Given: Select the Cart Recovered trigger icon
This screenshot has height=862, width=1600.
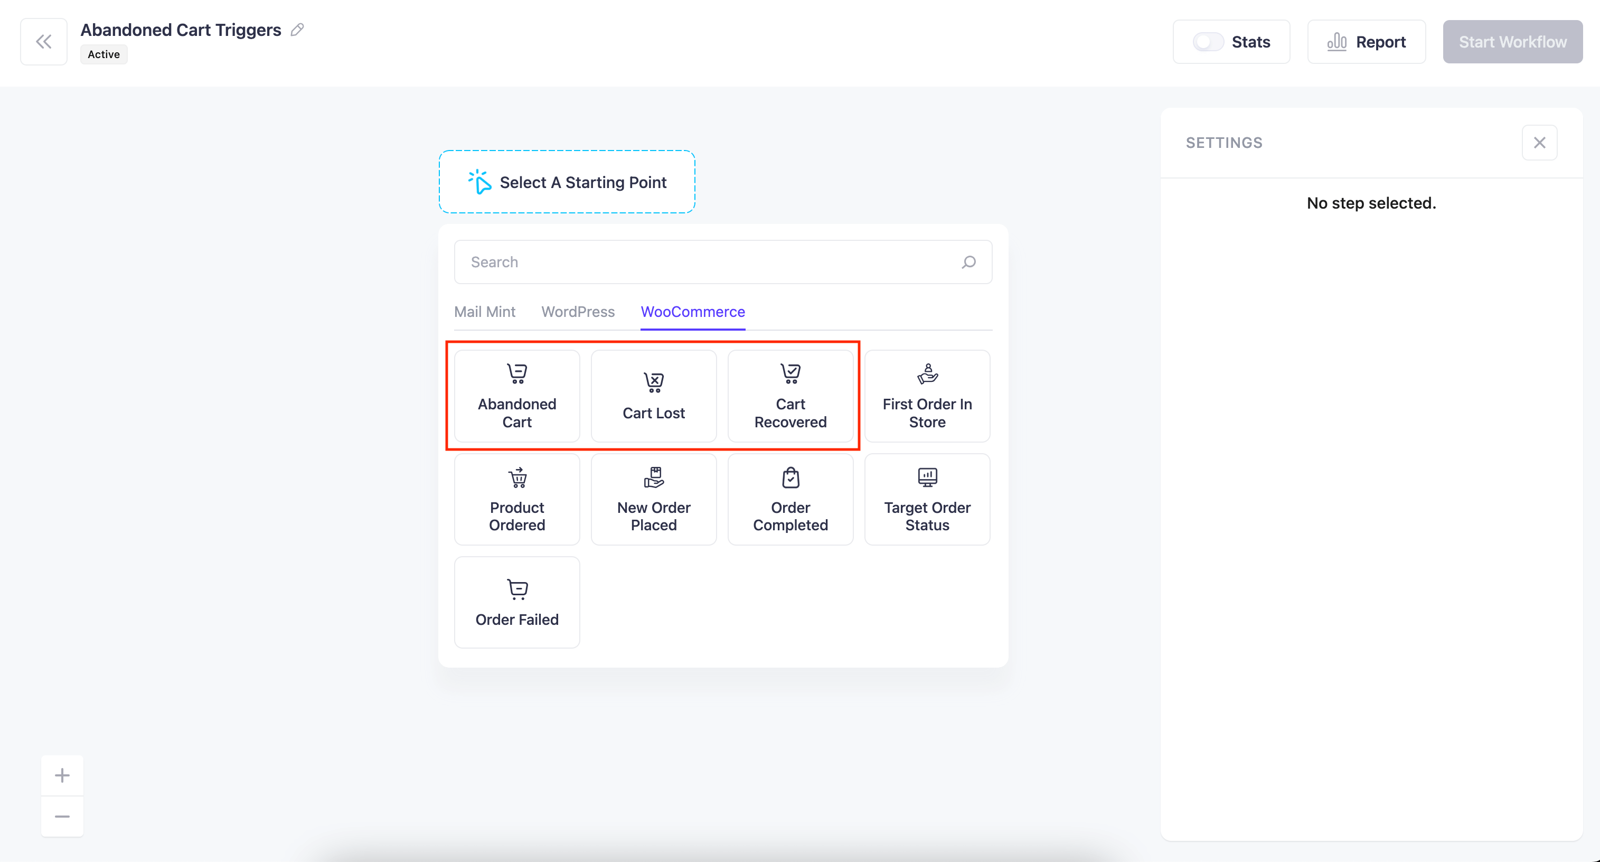Looking at the screenshot, I should [x=790, y=373].
